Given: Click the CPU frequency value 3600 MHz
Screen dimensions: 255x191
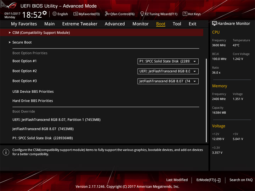Looking at the screenshot, I should coord(219,45).
